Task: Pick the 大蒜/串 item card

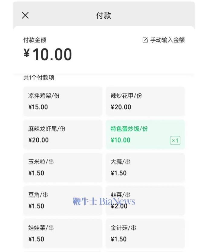Action: [x=145, y=167]
